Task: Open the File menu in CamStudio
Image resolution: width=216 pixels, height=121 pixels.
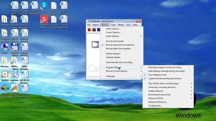Action: coord(89,25)
